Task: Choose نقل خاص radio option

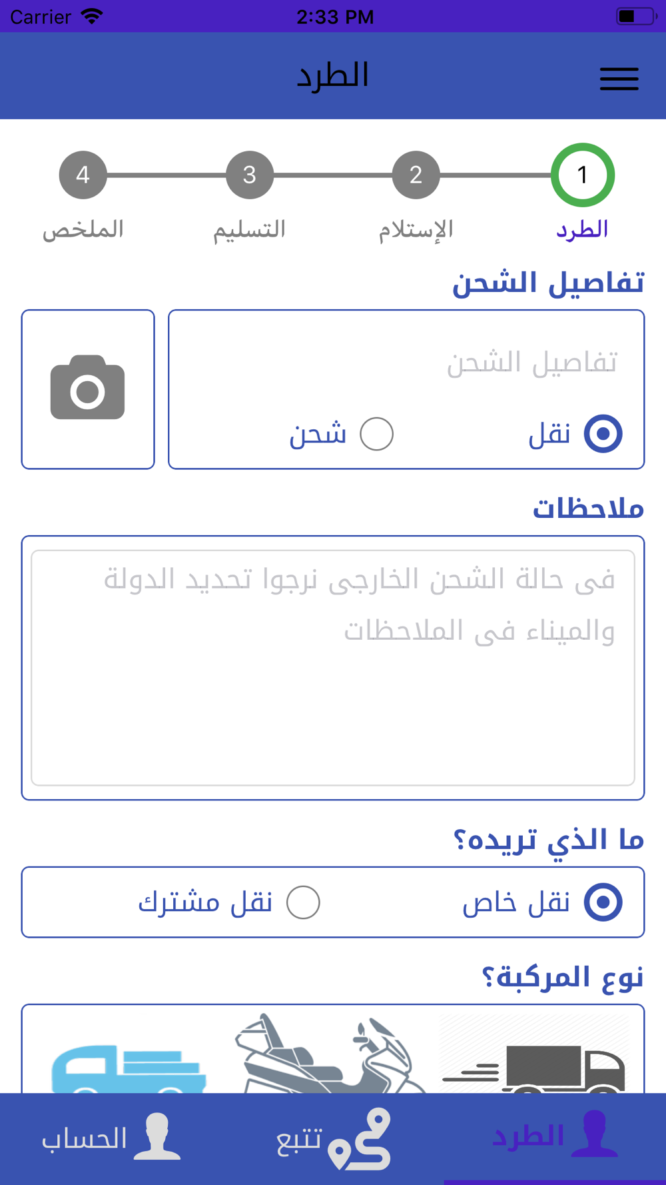Action: pyautogui.click(x=603, y=902)
